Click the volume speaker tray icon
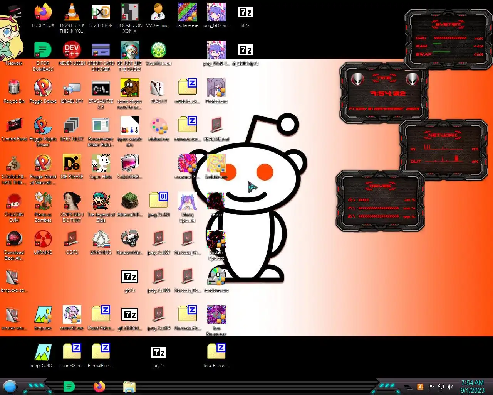The height and width of the screenshot is (395, 493). pyautogui.click(x=450, y=387)
